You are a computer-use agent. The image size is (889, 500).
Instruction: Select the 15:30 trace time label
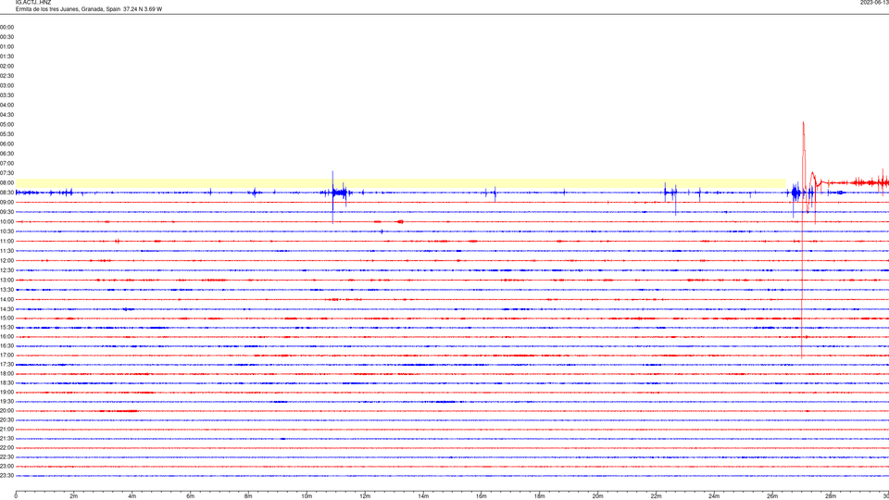pyautogui.click(x=6, y=327)
